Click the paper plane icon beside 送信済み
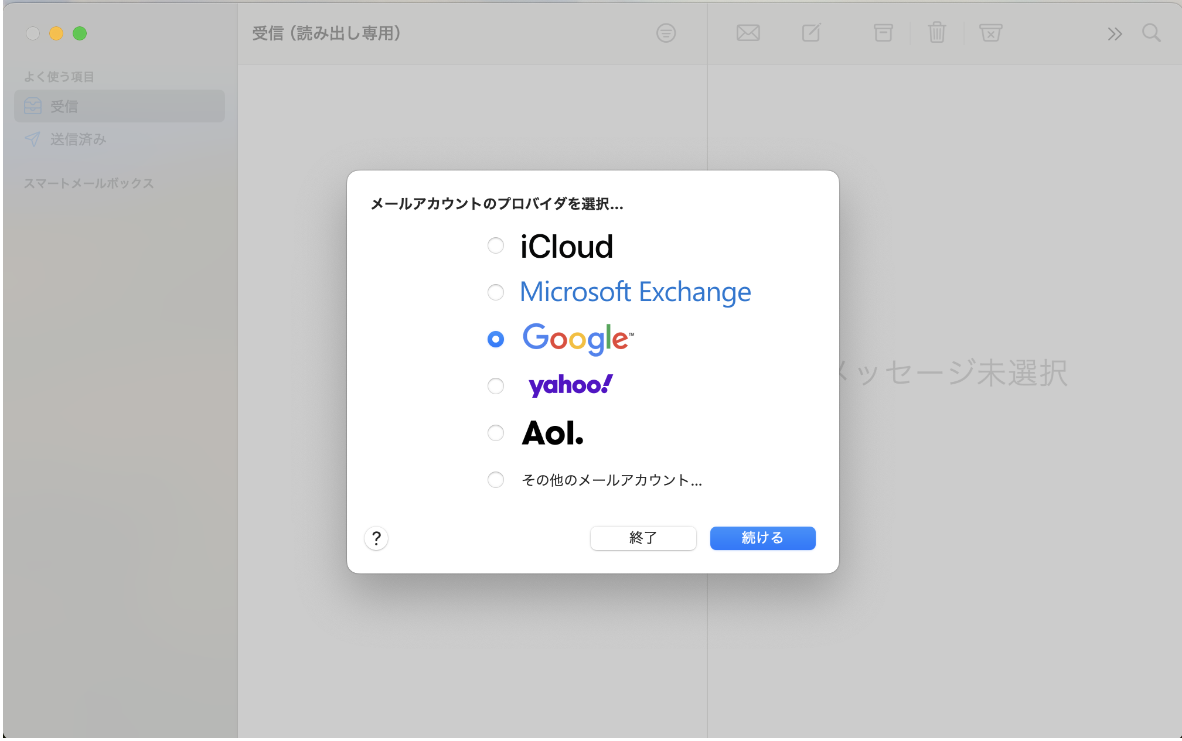Image resolution: width=1182 pixels, height=741 pixels. (x=32, y=139)
